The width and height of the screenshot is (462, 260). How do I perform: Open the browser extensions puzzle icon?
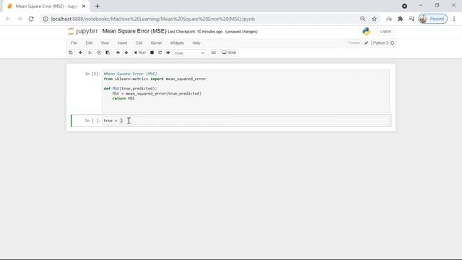coord(400,19)
